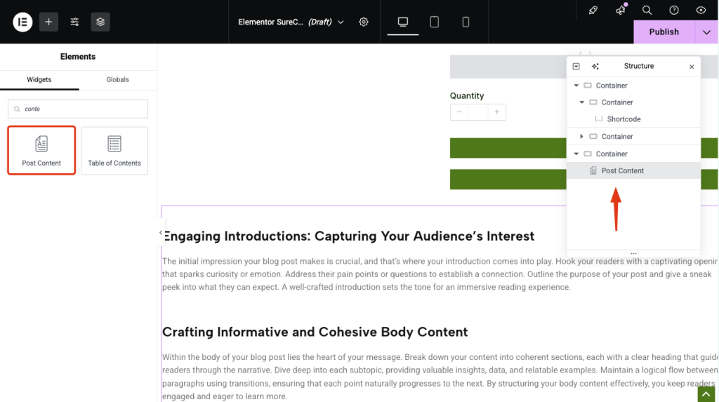Switch to mobile preview mode
The image size is (719, 402).
click(466, 22)
